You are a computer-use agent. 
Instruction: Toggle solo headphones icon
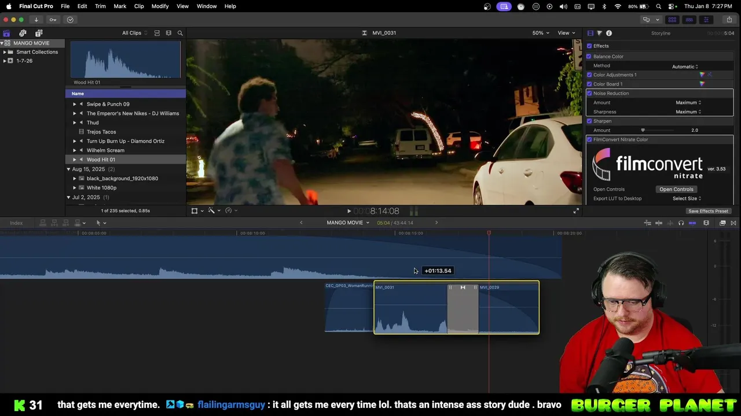coord(681,223)
